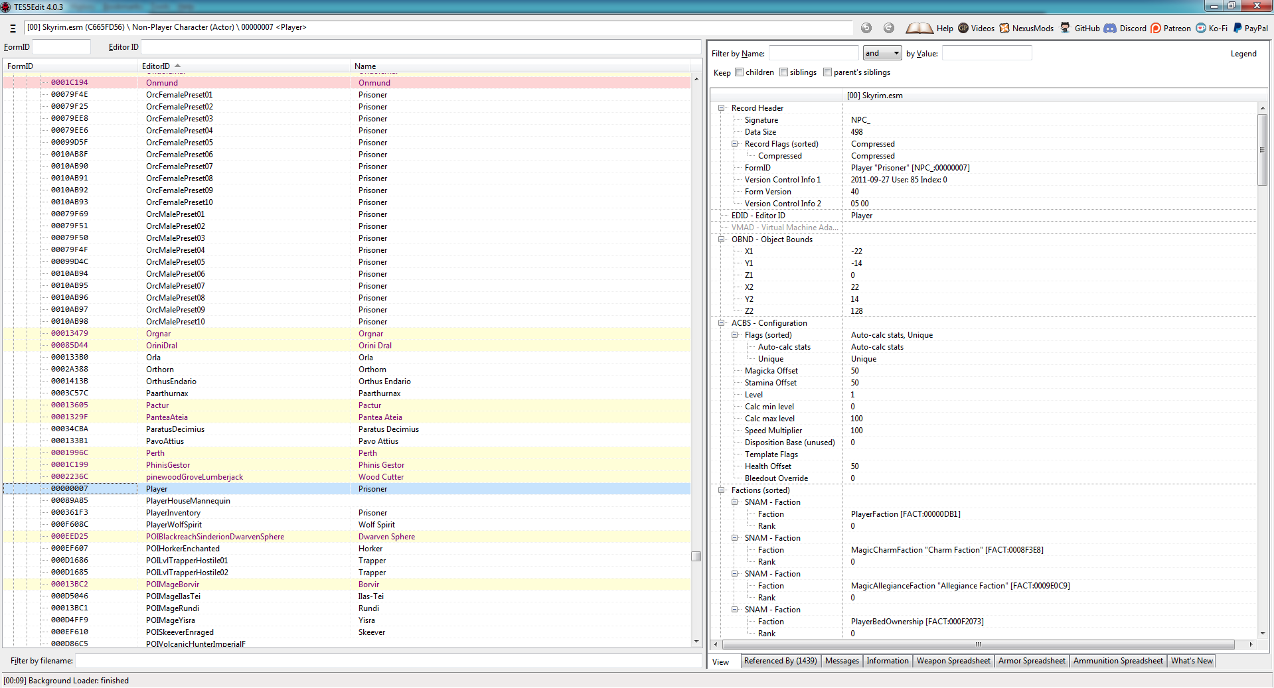Collapse the Factions (sorted) node

722,490
